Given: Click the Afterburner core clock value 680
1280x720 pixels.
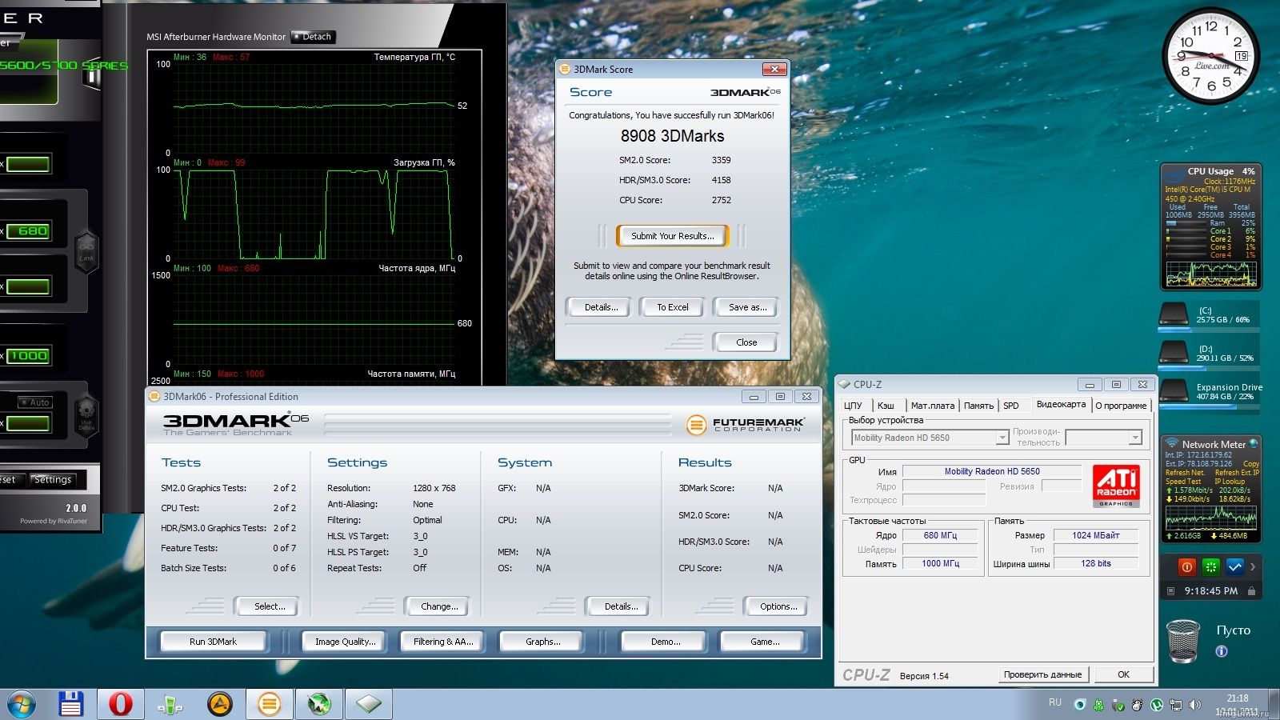Looking at the screenshot, I should (x=30, y=231).
